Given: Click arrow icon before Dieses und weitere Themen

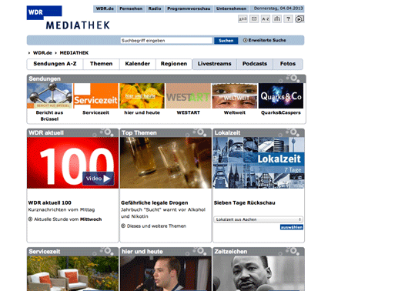Looking at the screenshot, I should pos(123,226).
